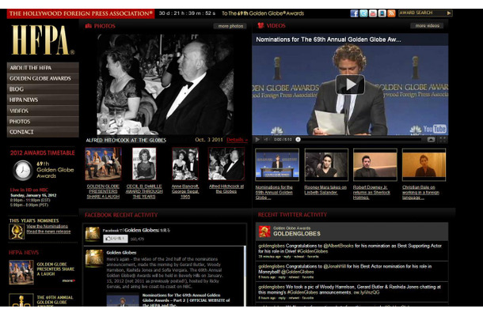Open the large Alfred Hitchcock photo

click(165, 85)
